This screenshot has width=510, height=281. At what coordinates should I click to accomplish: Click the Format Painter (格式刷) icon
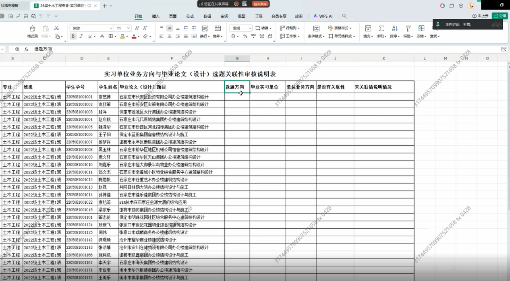point(33,29)
